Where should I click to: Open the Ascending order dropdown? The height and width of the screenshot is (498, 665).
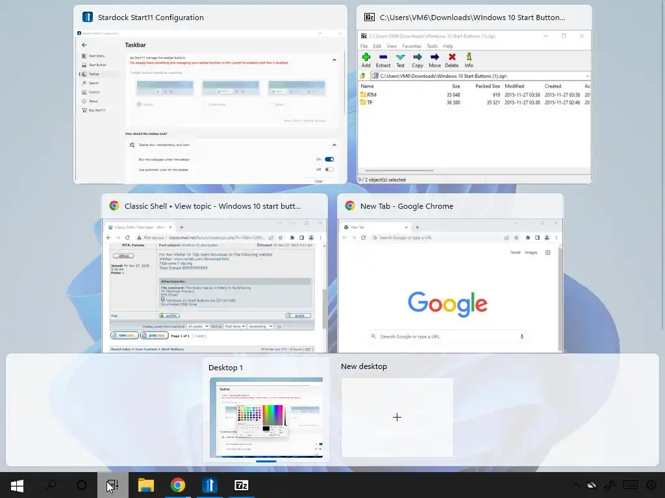click(x=260, y=327)
